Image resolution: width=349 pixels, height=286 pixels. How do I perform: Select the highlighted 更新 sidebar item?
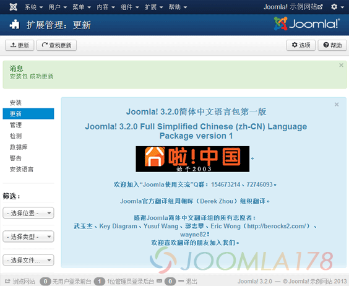28,114
